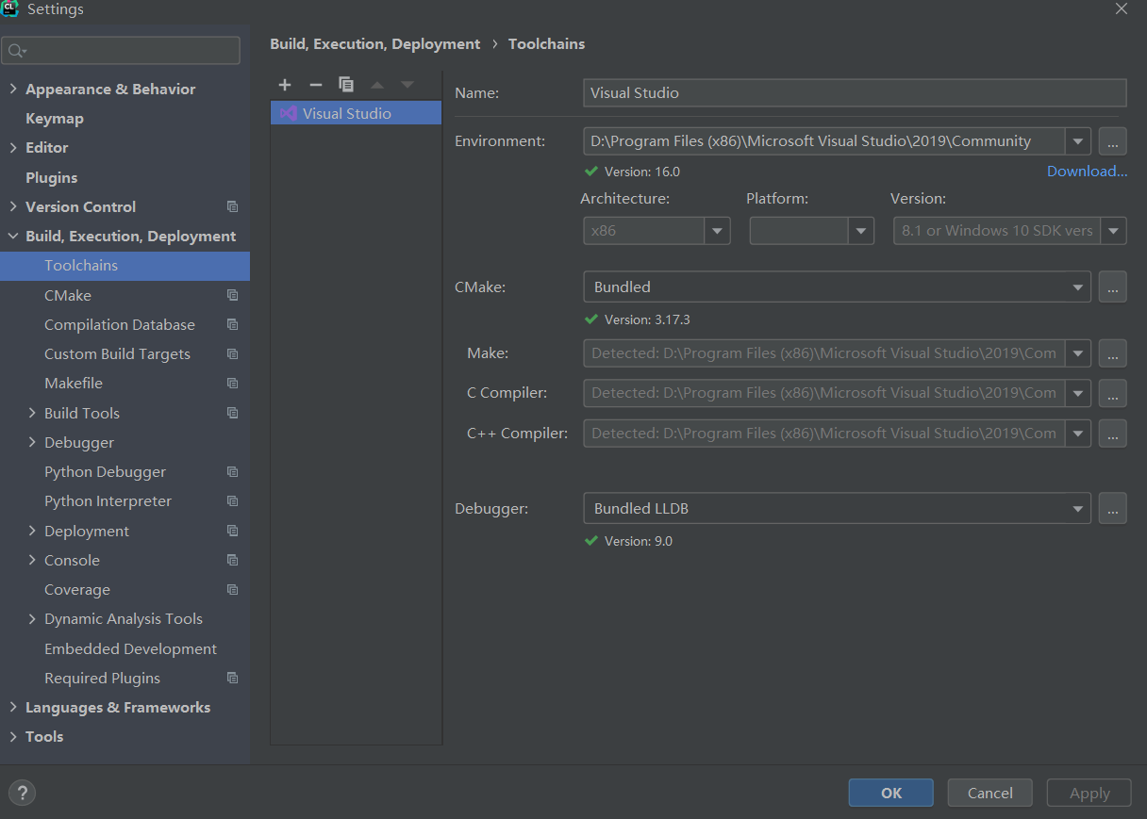This screenshot has height=819, width=1147.
Task: Open the Environment path browser via its ellipsis button
Action: 1112,140
